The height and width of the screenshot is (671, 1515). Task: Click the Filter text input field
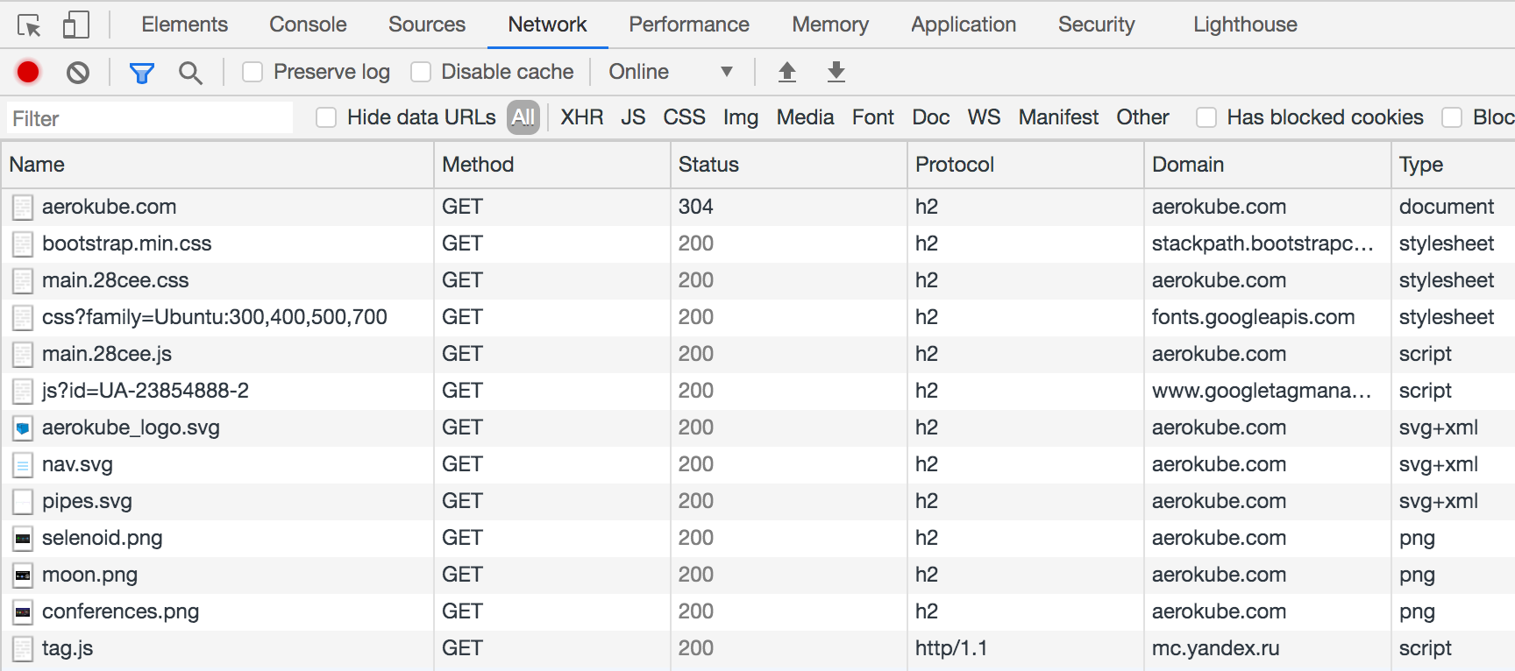pyautogui.click(x=150, y=118)
